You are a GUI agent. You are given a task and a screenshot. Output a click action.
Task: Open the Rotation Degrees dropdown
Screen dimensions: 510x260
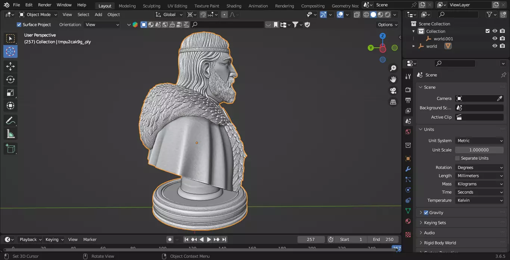479,167
